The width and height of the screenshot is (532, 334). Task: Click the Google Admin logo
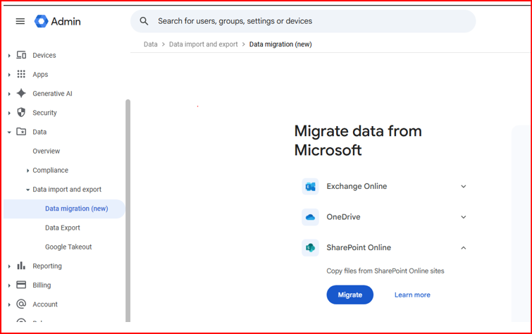[58, 21]
